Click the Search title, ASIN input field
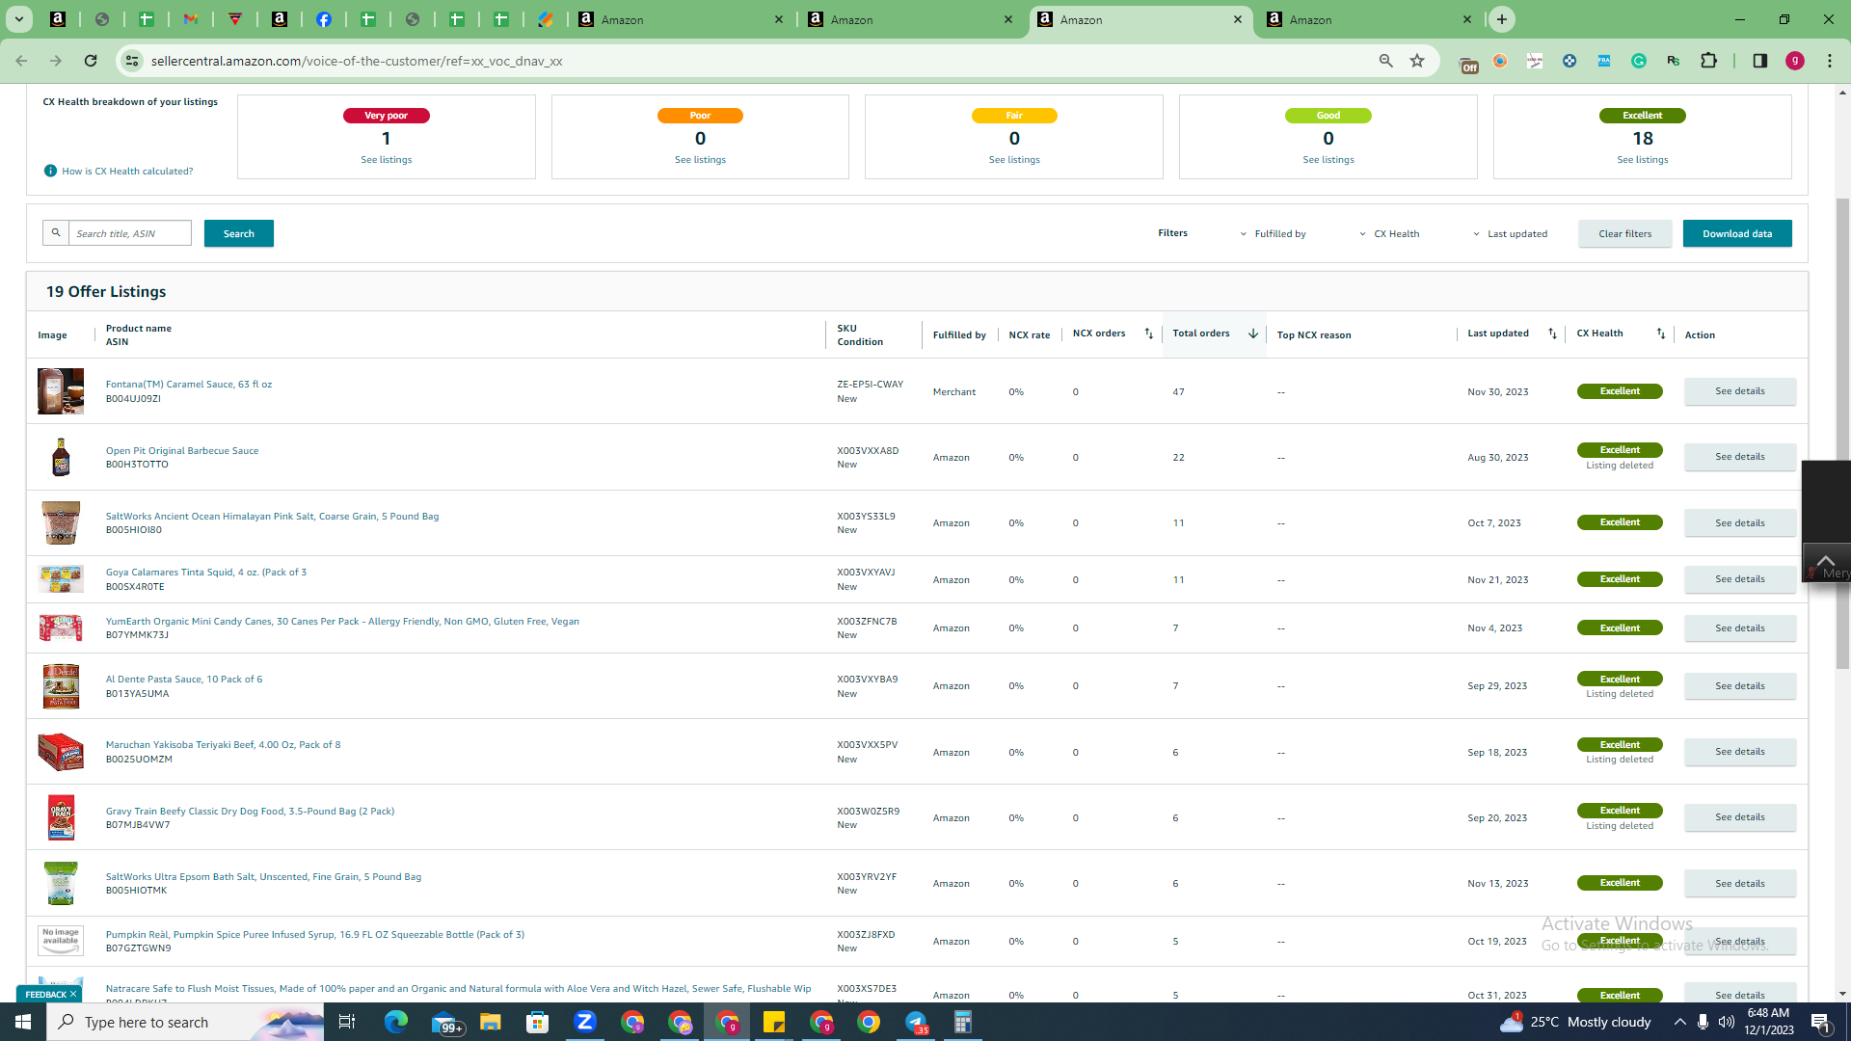Screen dimensions: 1851x1041 pyautogui.click(x=129, y=233)
